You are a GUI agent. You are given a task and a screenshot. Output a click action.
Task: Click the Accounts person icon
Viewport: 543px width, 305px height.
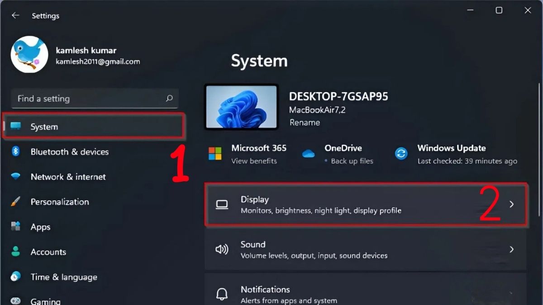[x=16, y=252]
